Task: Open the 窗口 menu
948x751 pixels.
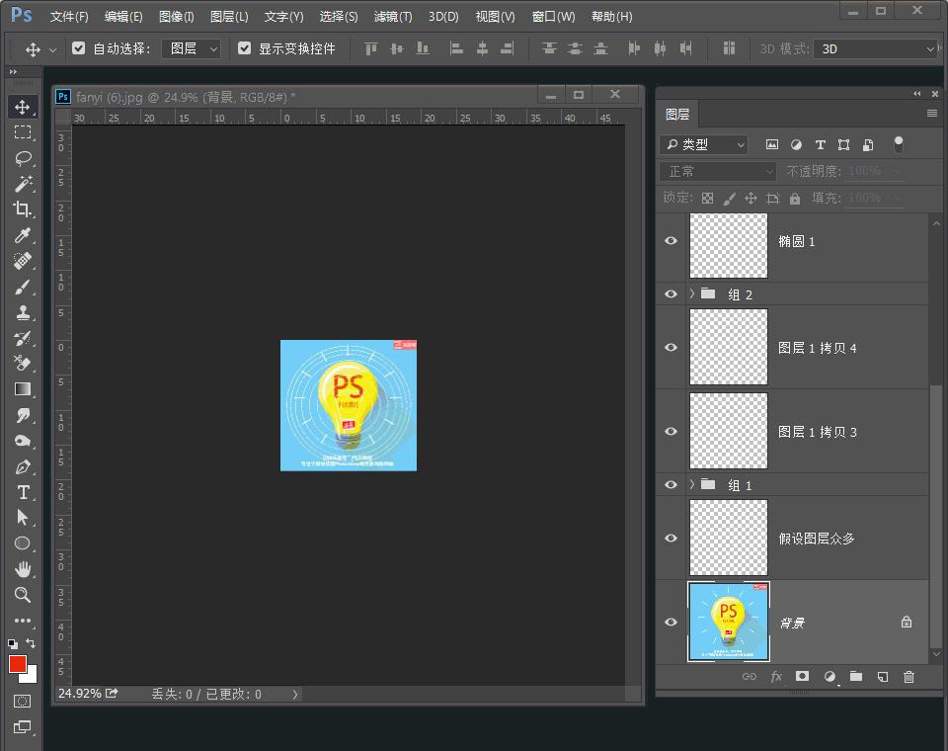Action: tap(552, 16)
